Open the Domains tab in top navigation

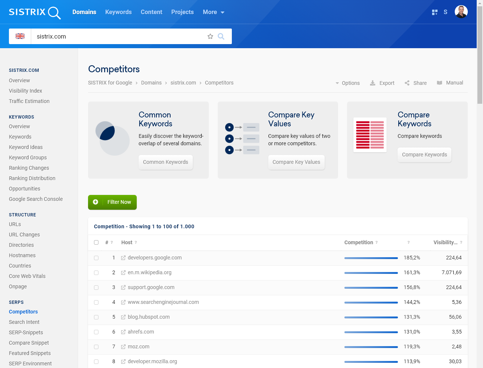84,12
